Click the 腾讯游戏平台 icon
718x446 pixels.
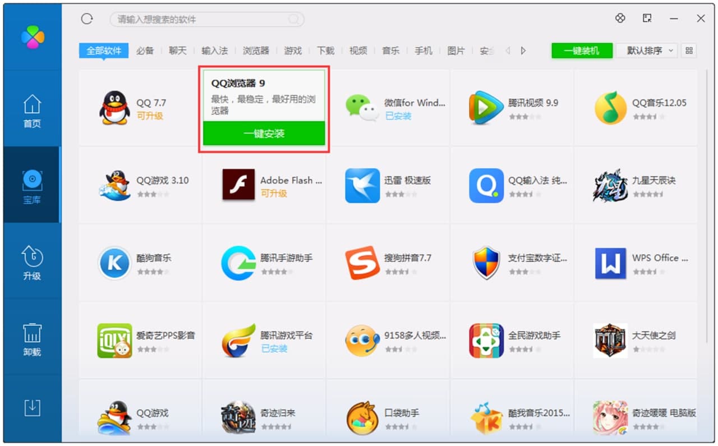238,341
